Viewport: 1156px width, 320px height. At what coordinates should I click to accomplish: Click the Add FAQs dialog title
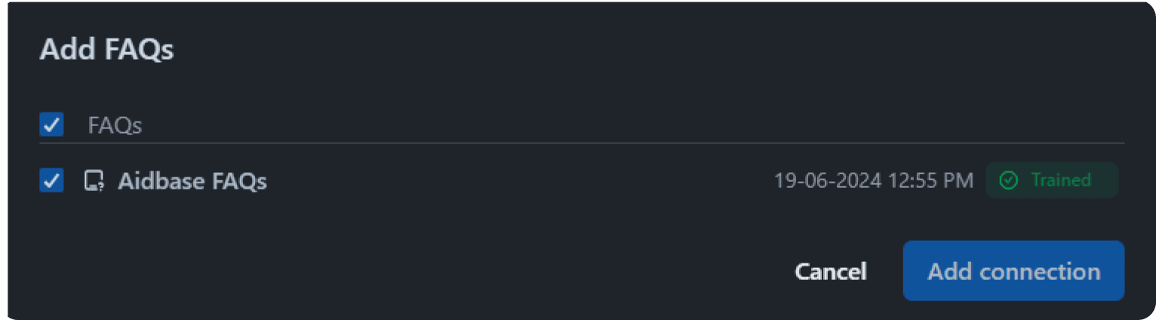point(106,50)
